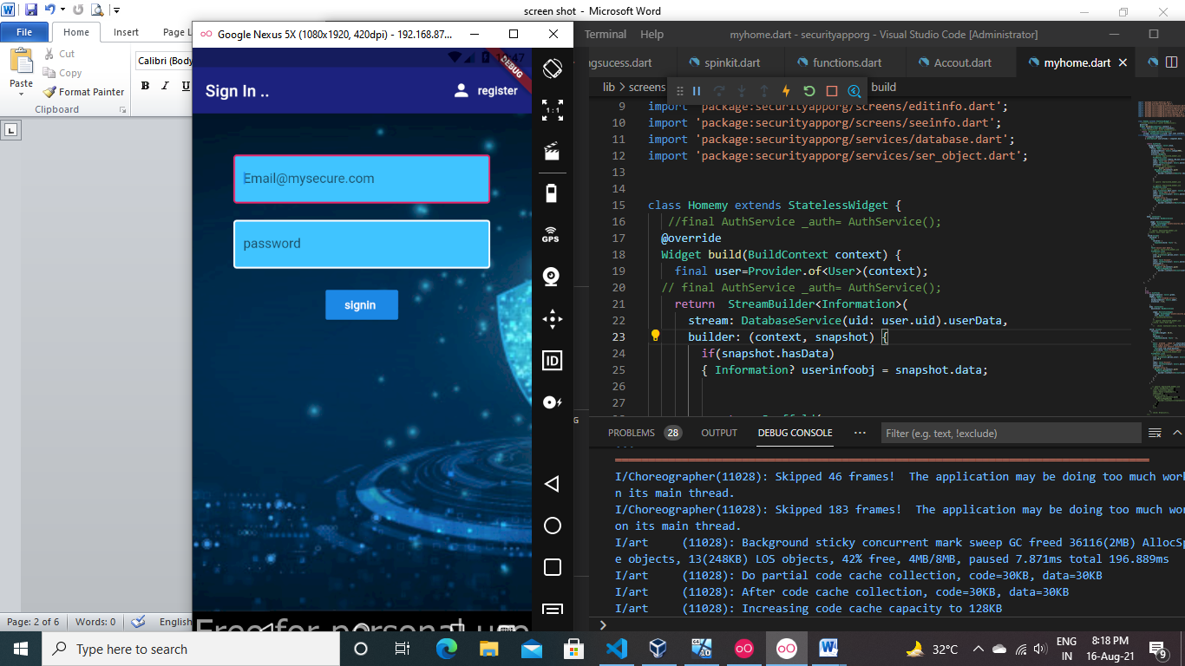The width and height of the screenshot is (1185, 666).
Task: Toggle bold formatting in Word
Action: pyautogui.click(x=145, y=86)
